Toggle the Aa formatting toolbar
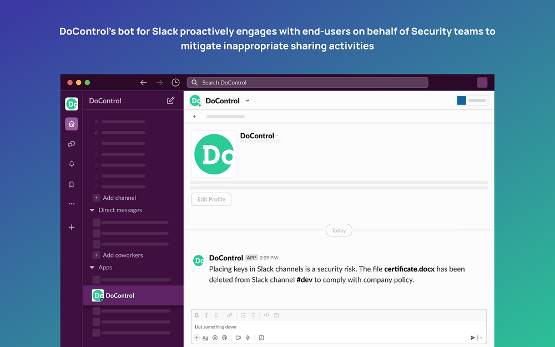 (205, 338)
